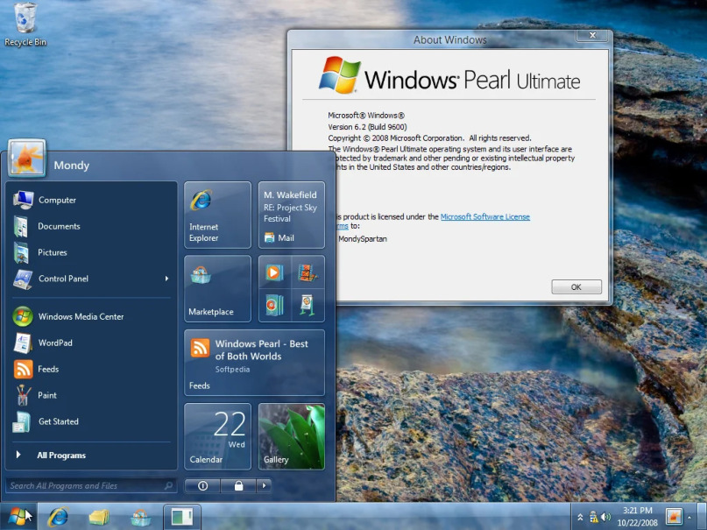The image size is (707, 530).
Task: Open Pictures in the Start menu
Action: 93,252
